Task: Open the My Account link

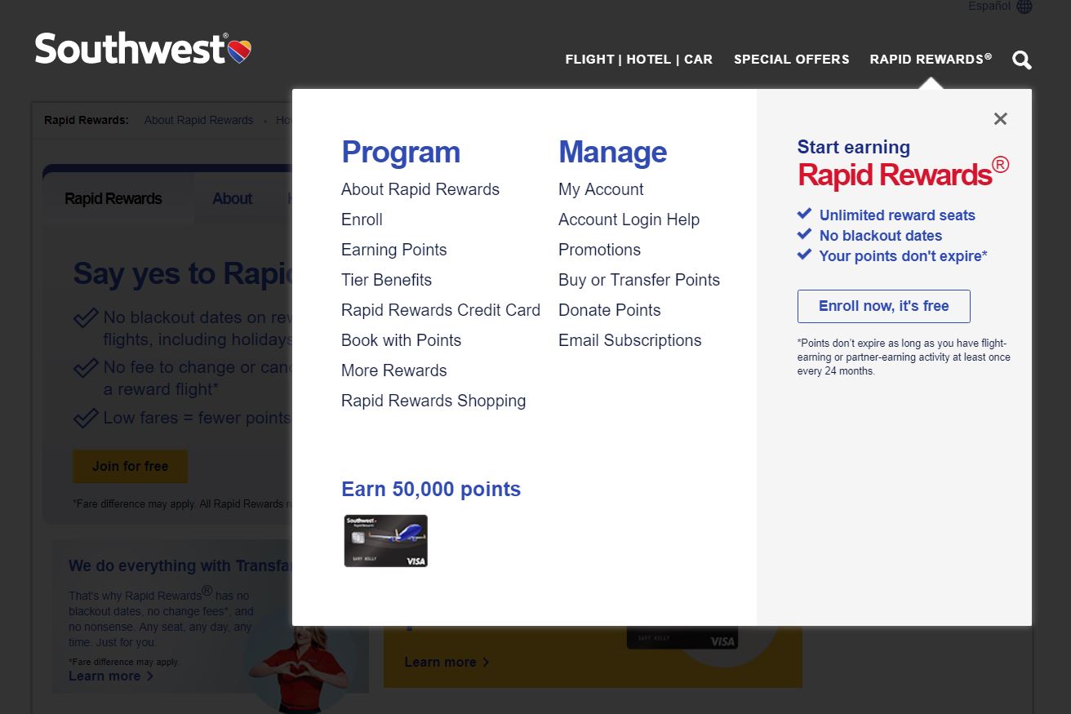Action: (601, 189)
